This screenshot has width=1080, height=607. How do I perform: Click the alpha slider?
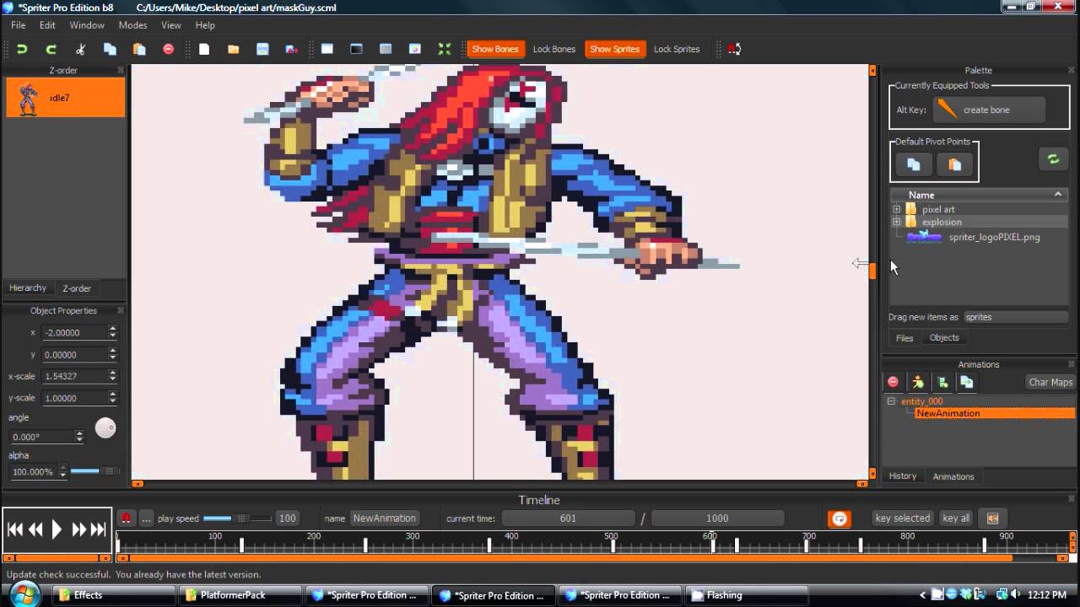pos(94,471)
